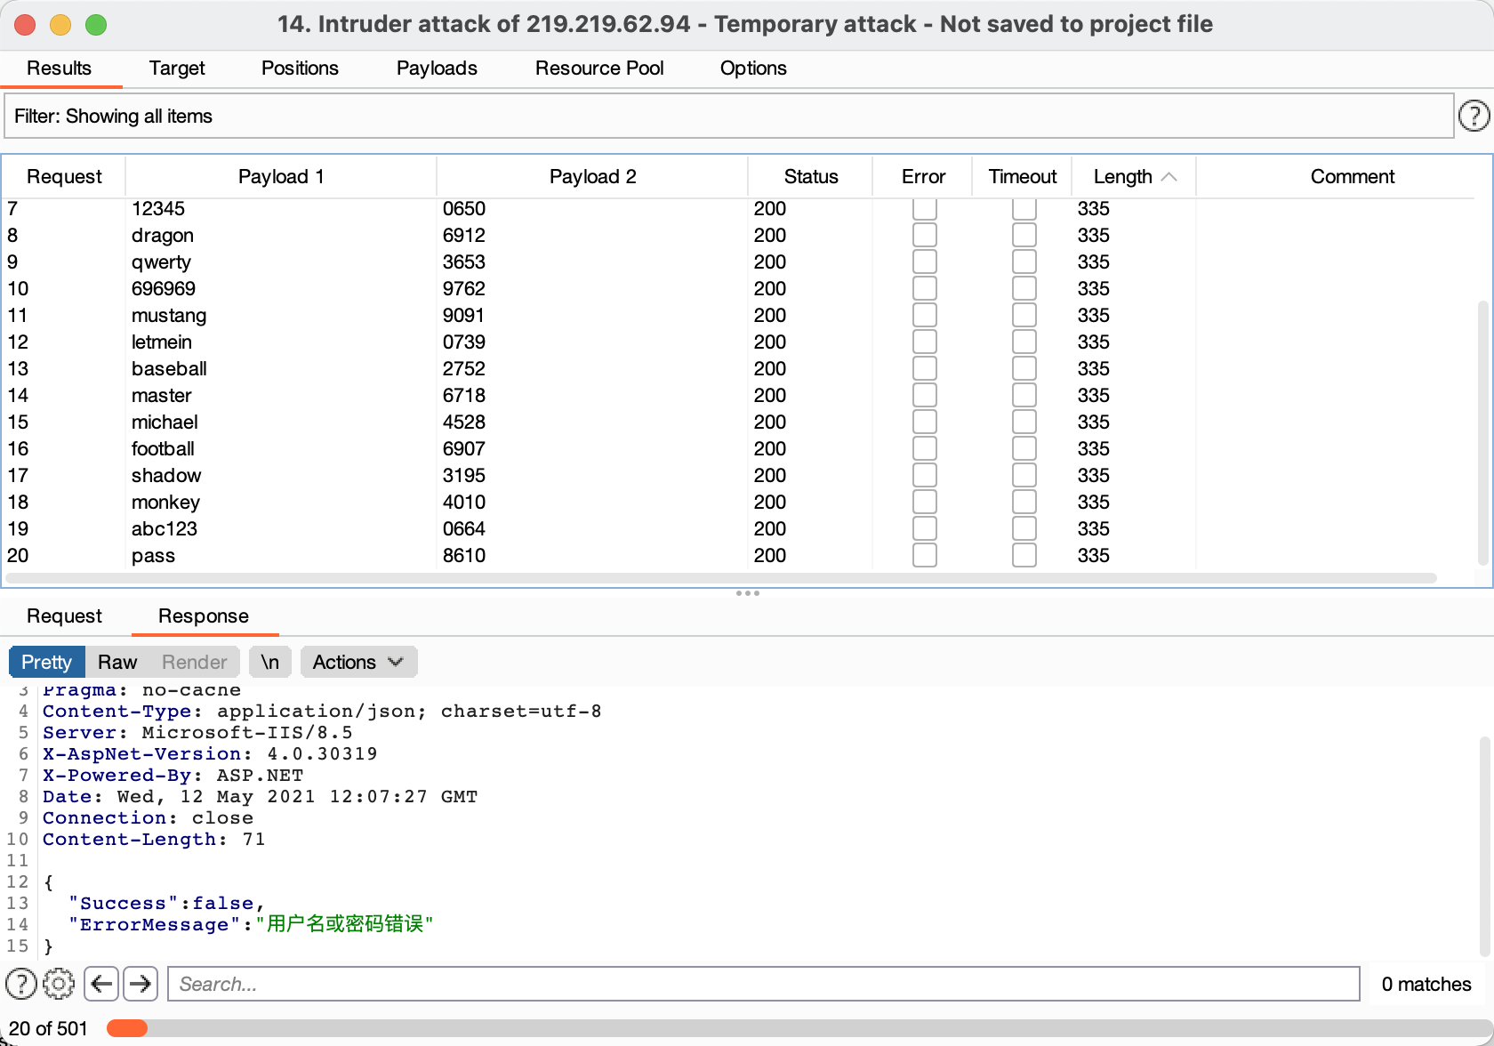
Task: Toggle Error checkbox for mustang row
Action: (x=925, y=315)
